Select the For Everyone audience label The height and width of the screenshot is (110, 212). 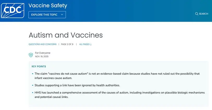(x=43, y=53)
